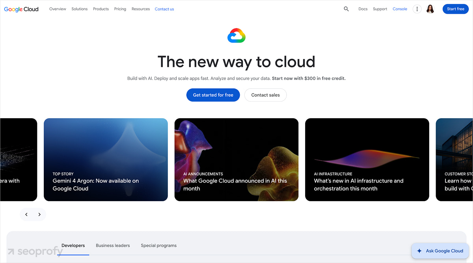473x263 pixels.
Task: Open the Gemini 4 Argon top story card
Action: coord(106,160)
